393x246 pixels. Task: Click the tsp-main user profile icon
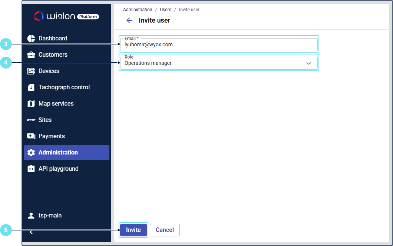click(x=31, y=216)
